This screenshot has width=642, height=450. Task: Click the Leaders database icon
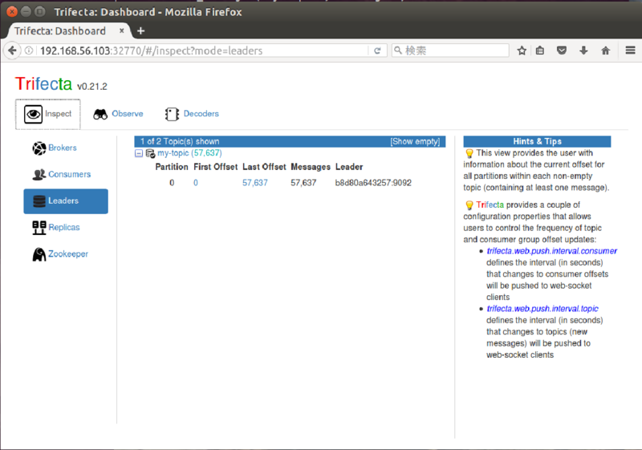pos(39,201)
